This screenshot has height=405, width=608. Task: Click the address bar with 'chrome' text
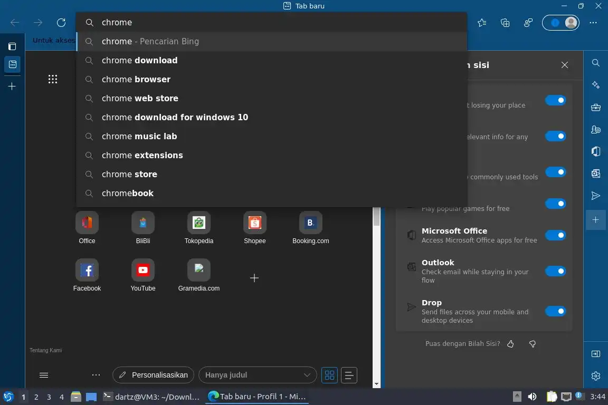click(272, 23)
